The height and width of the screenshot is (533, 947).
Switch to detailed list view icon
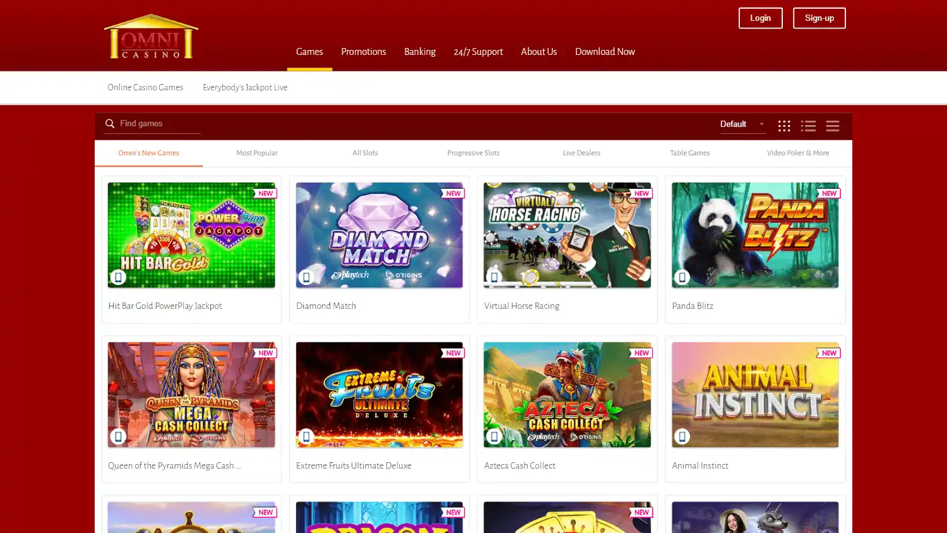pos(808,126)
